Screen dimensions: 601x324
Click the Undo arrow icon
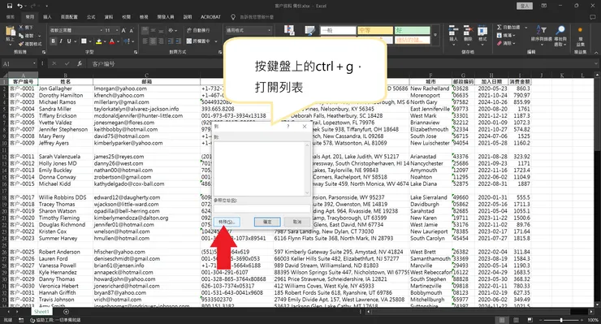(20, 6)
